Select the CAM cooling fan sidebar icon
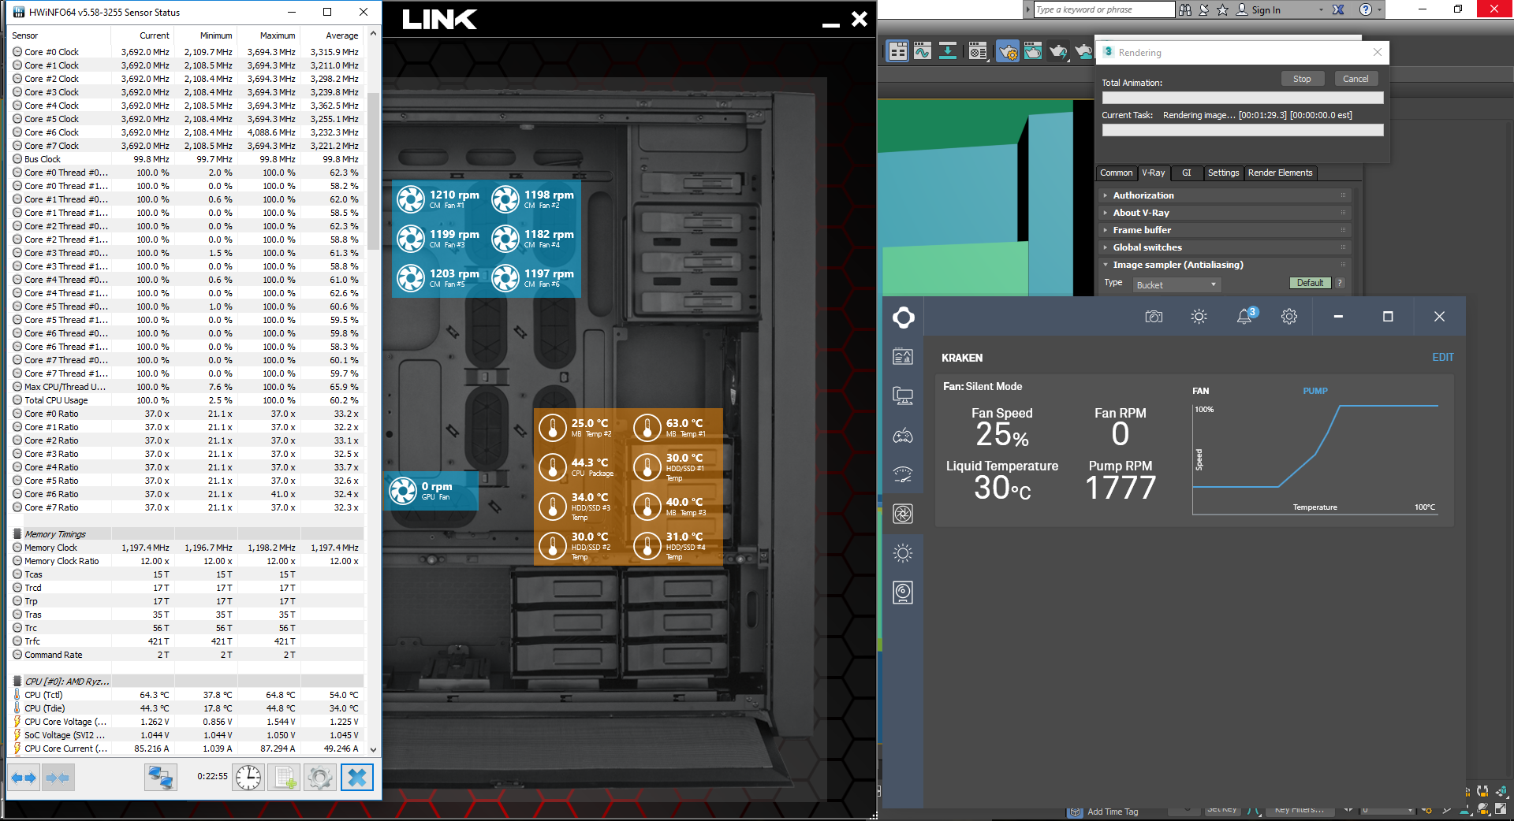The width and height of the screenshot is (1514, 821). (x=903, y=514)
